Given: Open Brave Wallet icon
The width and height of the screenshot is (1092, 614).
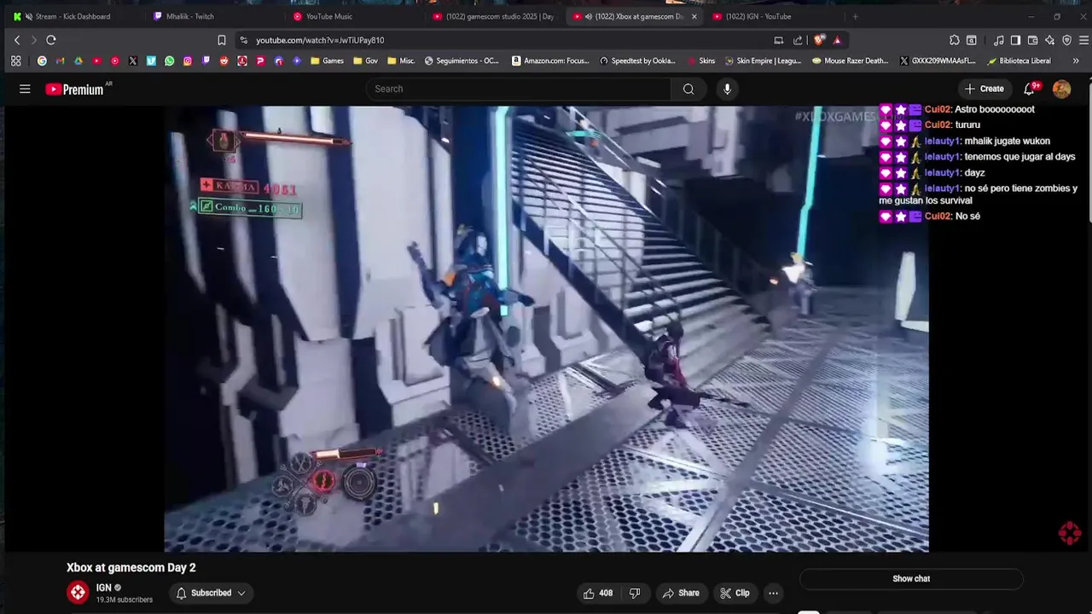Looking at the screenshot, I should [1032, 40].
